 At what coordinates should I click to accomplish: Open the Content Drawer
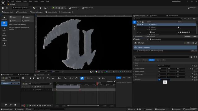point(7,109)
